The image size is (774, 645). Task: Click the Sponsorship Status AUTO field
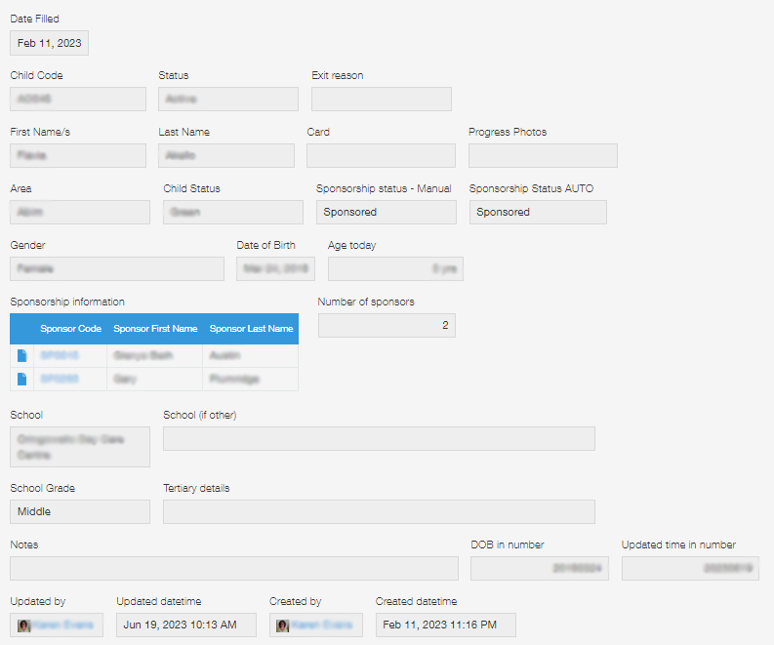click(538, 212)
